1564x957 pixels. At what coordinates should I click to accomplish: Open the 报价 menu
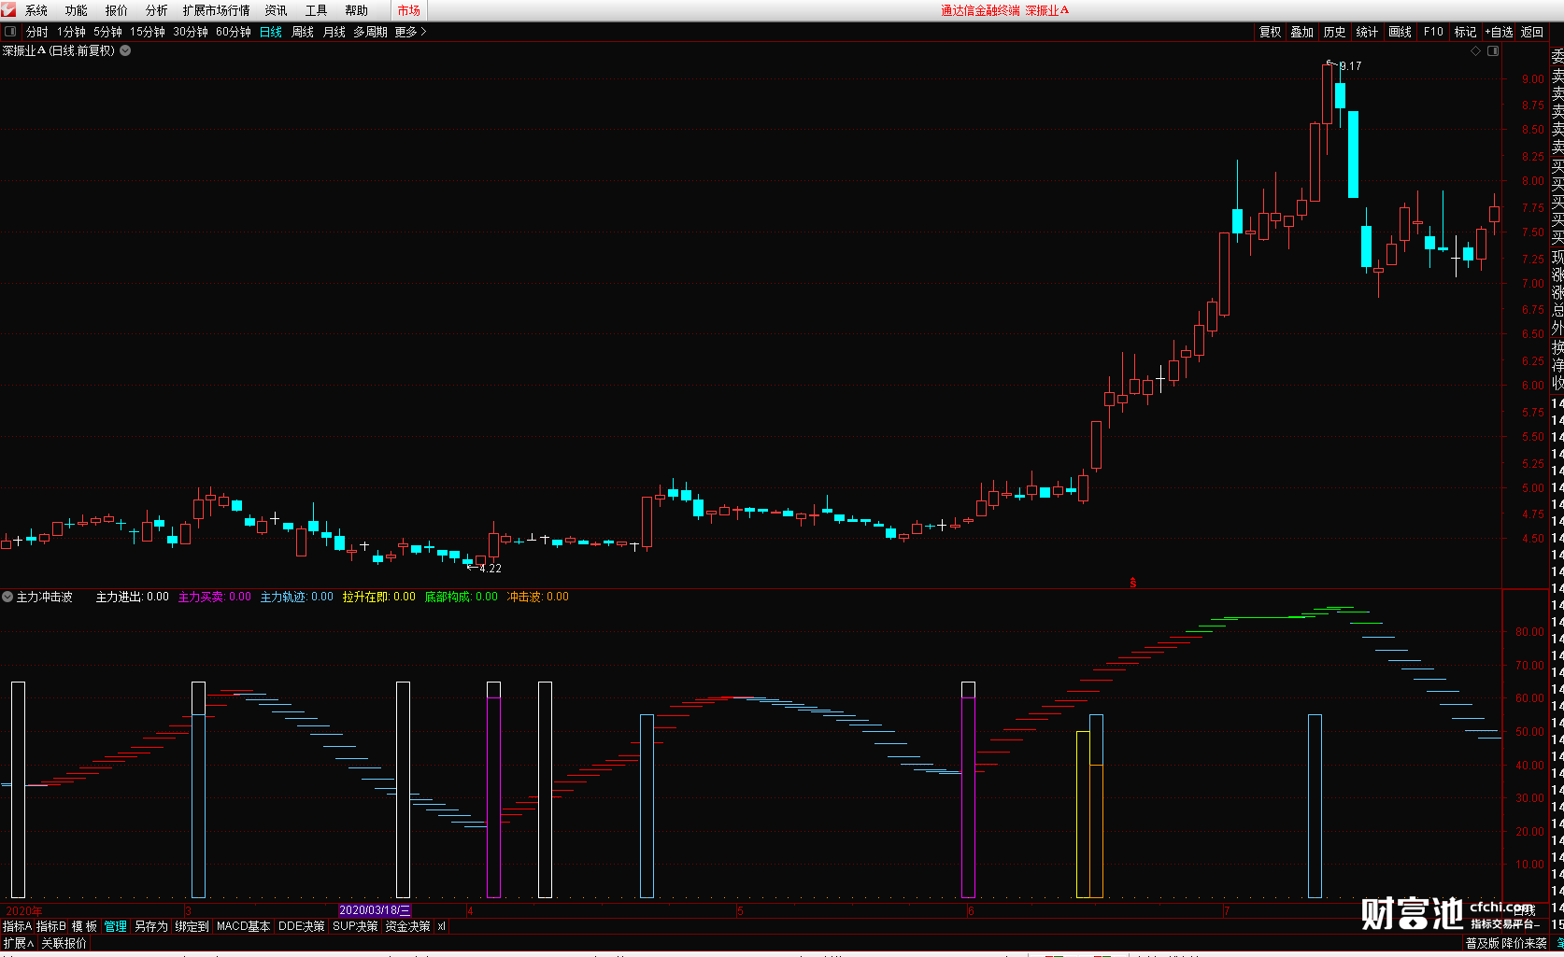[x=117, y=10]
